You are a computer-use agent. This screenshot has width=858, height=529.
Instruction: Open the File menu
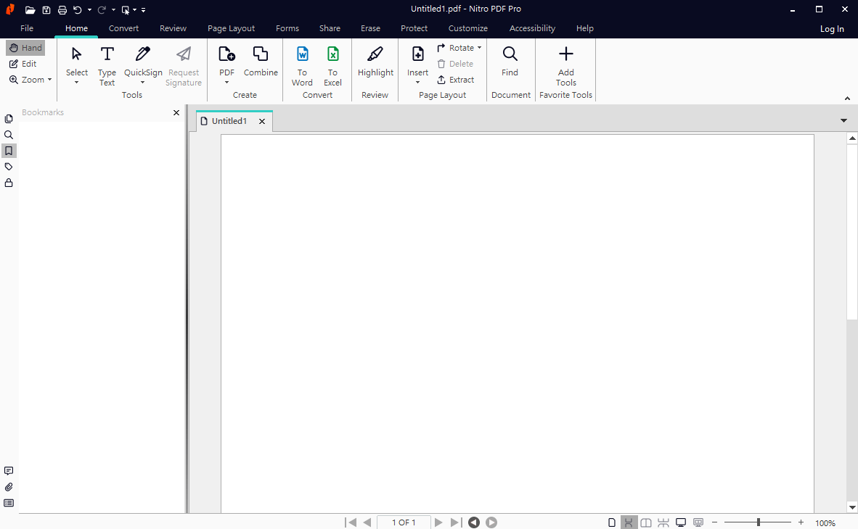(x=27, y=28)
